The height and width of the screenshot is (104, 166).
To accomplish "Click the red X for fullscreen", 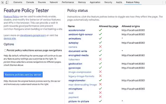I will coord(100,59).
